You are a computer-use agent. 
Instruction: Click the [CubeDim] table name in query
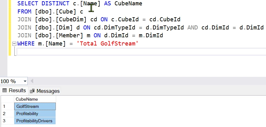71,19
